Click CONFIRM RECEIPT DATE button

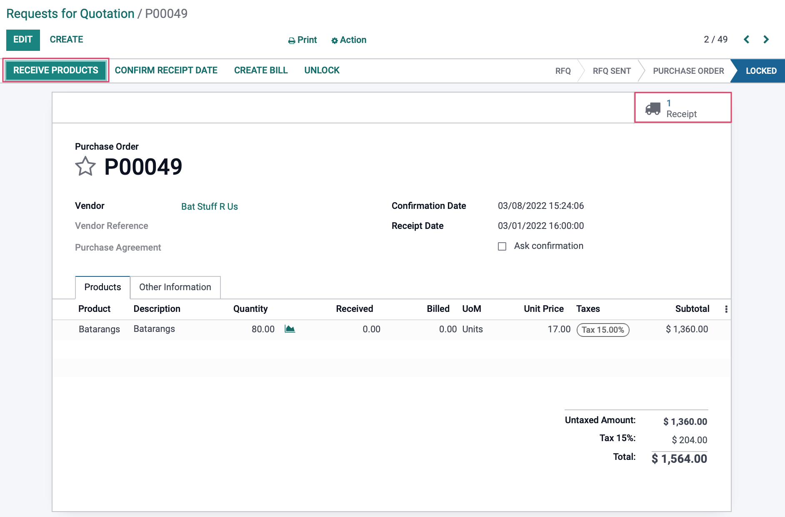tap(166, 70)
